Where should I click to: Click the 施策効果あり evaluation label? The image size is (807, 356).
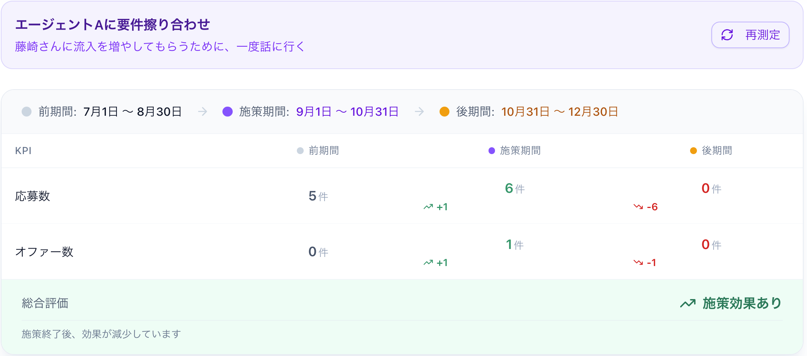[742, 303]
